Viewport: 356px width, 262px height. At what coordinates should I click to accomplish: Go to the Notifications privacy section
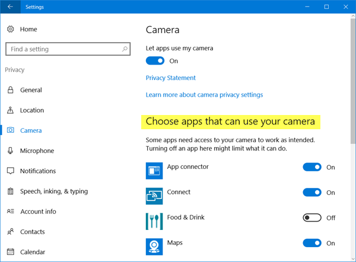(38, 171)
